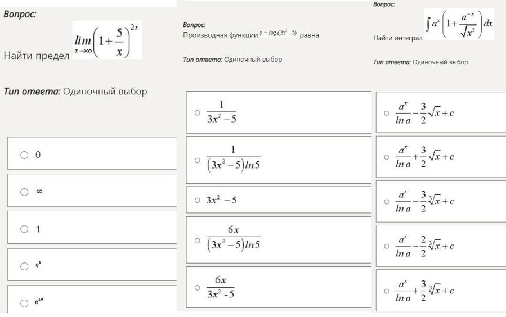Choose derivative answer 6x/(3x²−5) without ln5
Image resolution: width=506 pixels, height=317 pixels.
tap(197, 287)
